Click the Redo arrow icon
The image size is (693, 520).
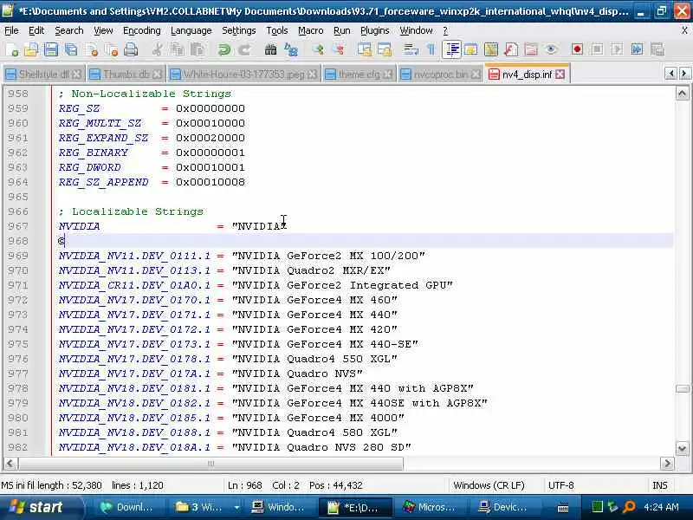pyautogui.click(x=244, y=49)
